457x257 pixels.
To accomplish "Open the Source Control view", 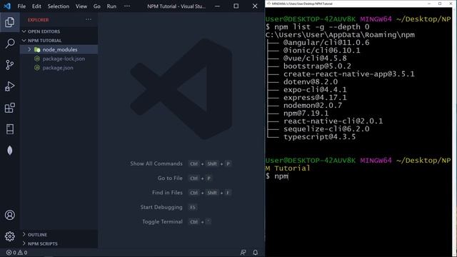I will point(9,65).
